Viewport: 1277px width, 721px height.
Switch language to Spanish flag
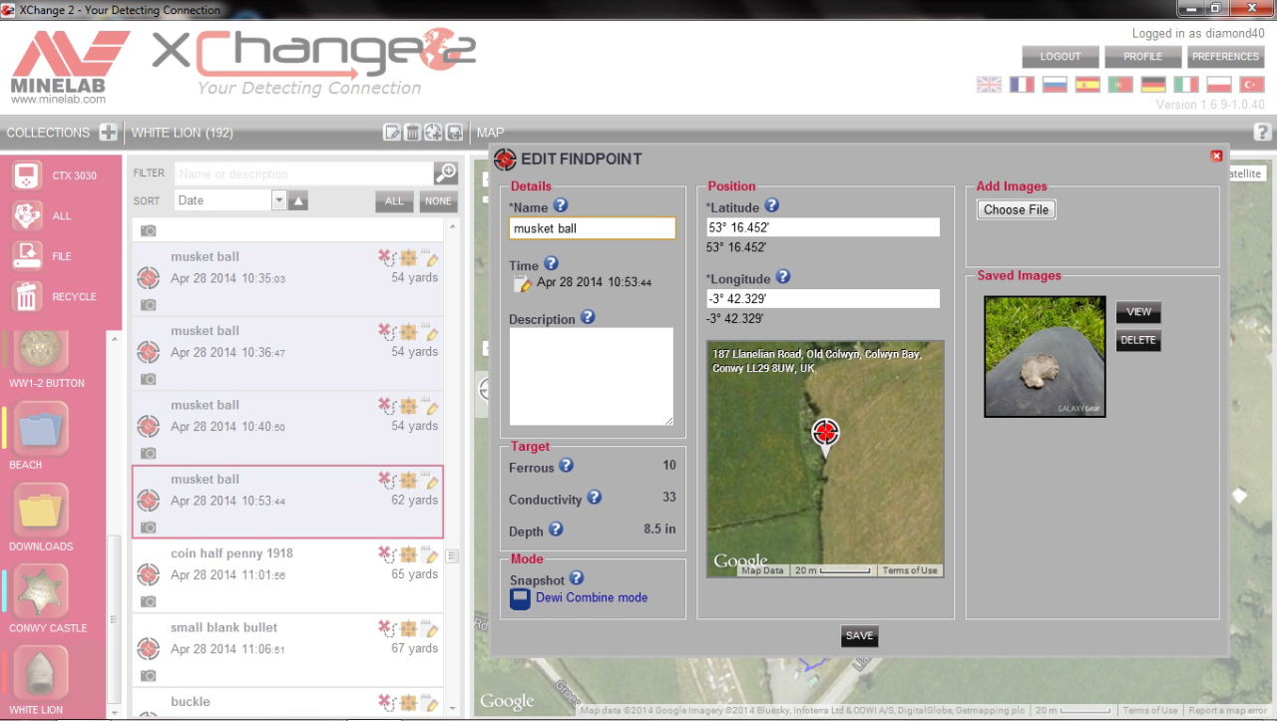pos(1087,85)
